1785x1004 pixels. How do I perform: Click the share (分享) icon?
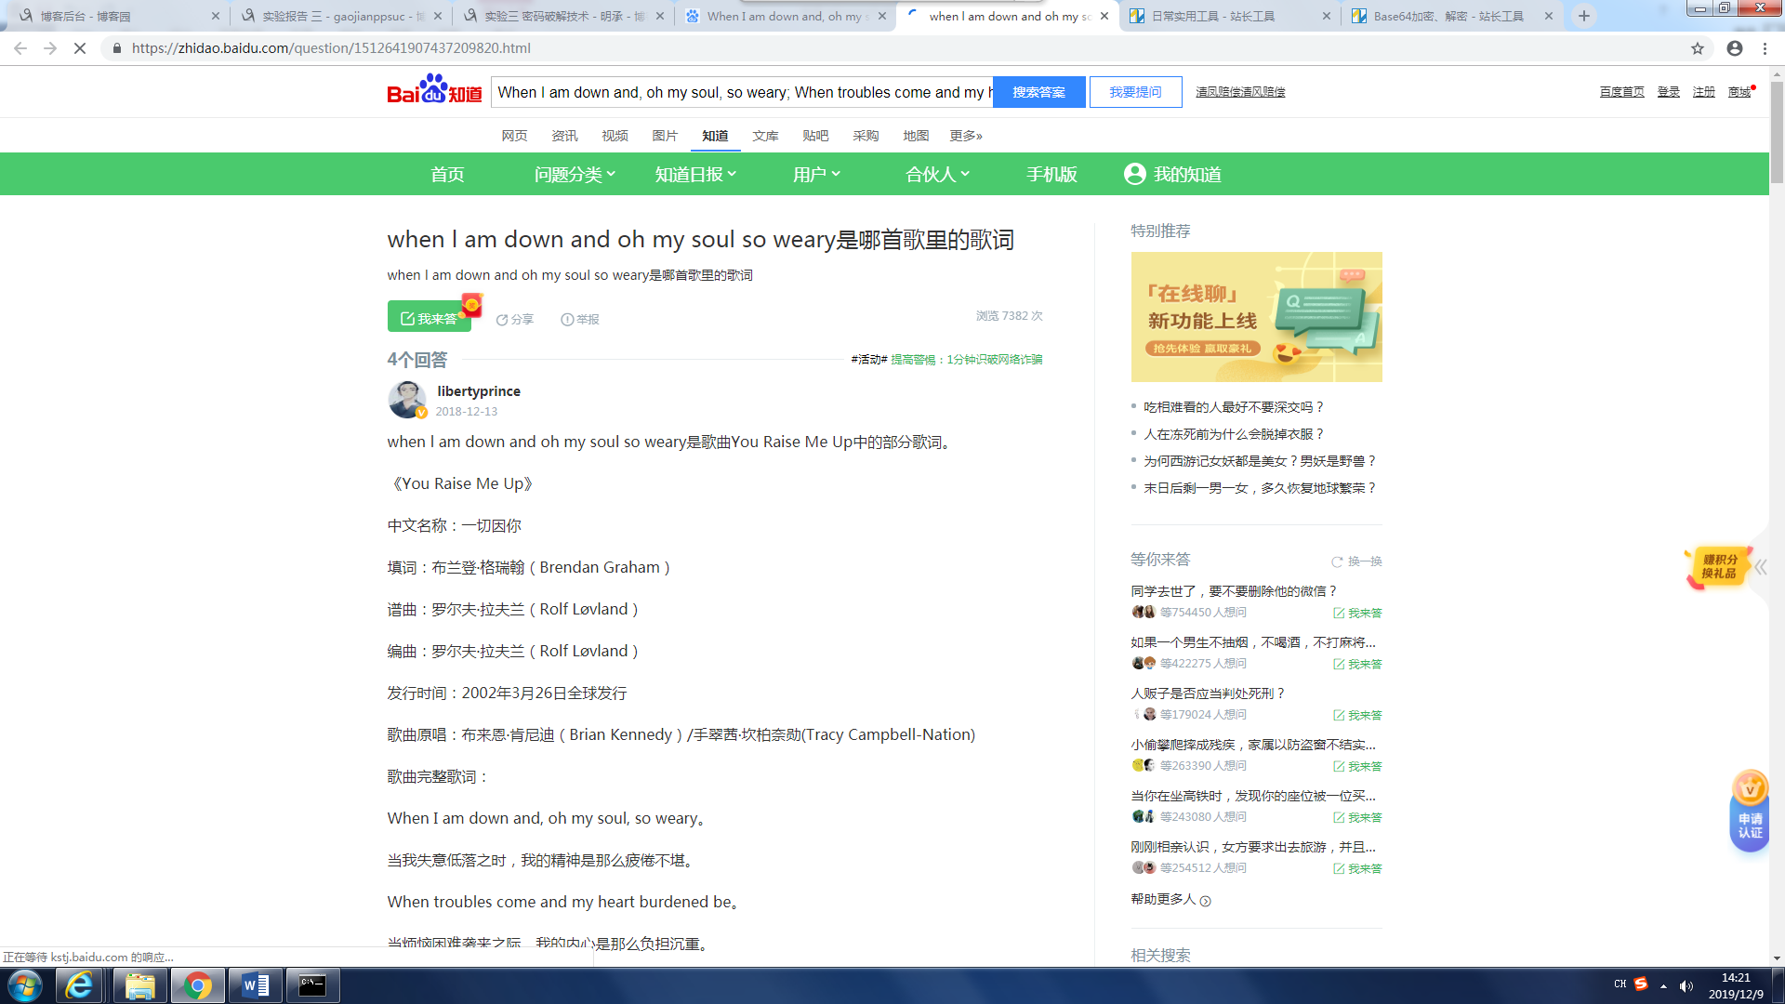tap(502, 320)
